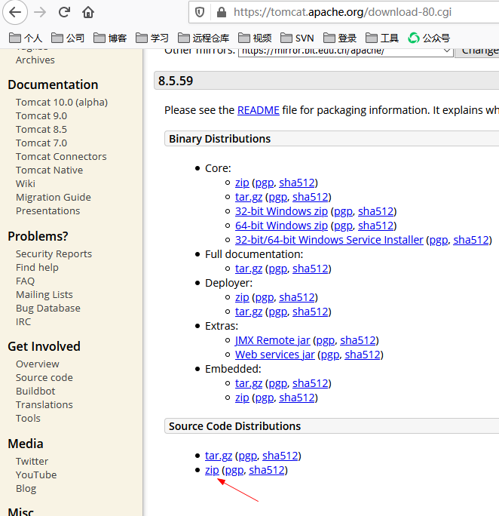
Task: Open the SVN bookmark folder
Action: [297, 38]
